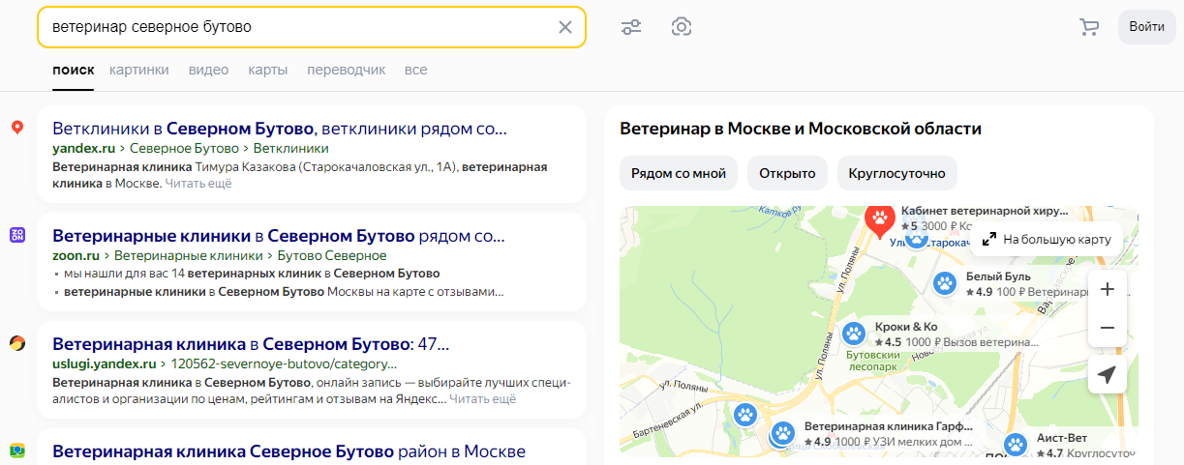Click the Войти login button
This screenshot has width=1184, height=465.
click(1147, 27)
